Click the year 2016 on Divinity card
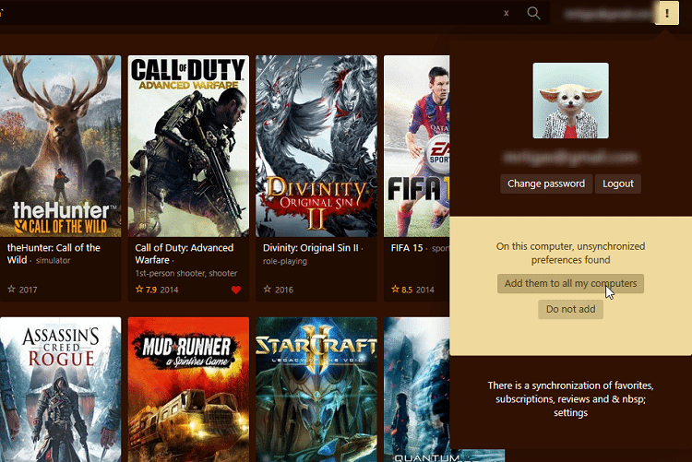The height and width of the screenshot is (462, 692). [x=284, y=290]
